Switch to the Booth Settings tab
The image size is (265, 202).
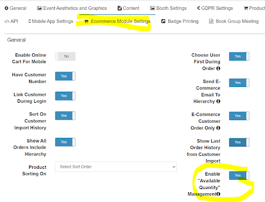[x=168, y=8]
